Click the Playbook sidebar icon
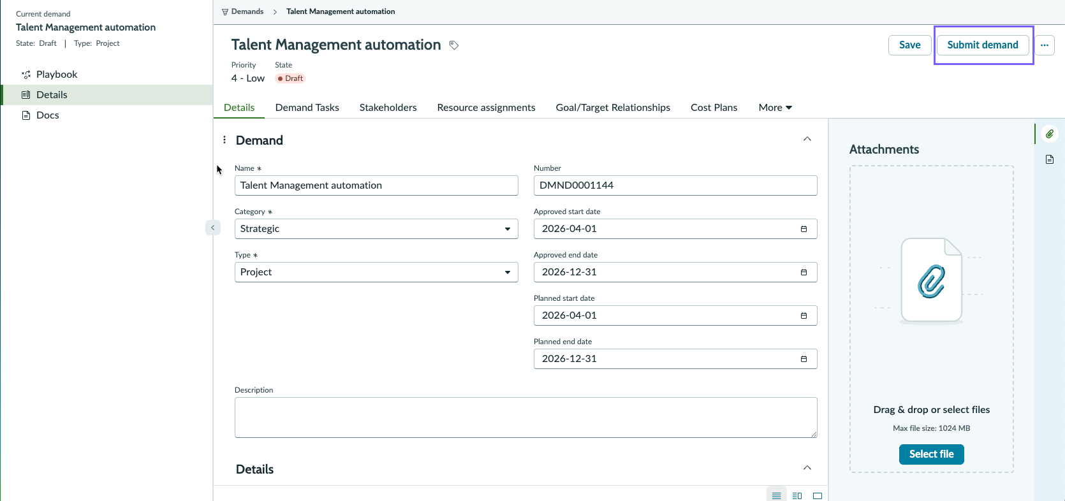Viewport: 1065px width, 501px height. click(x=26, y=75)
